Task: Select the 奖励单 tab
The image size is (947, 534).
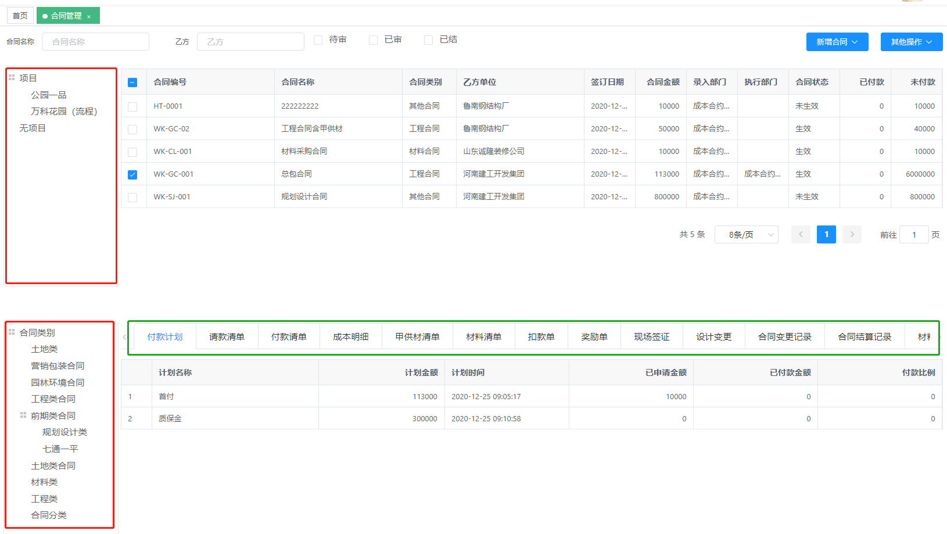Action: (x=594, y=337)
